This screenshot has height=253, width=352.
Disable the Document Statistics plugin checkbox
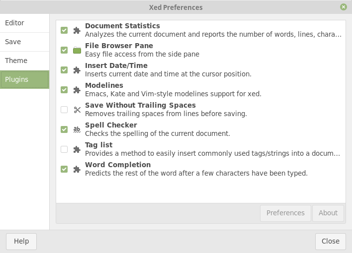click(64, 30)
